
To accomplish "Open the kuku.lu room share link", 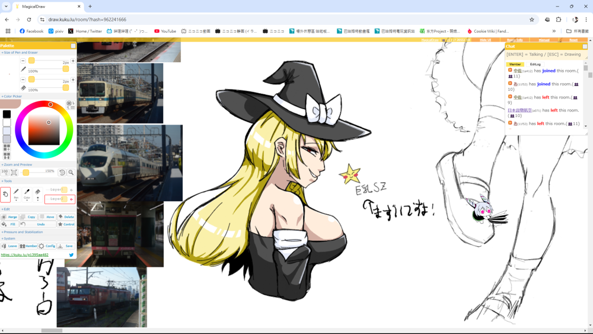I will pos(24,255).
